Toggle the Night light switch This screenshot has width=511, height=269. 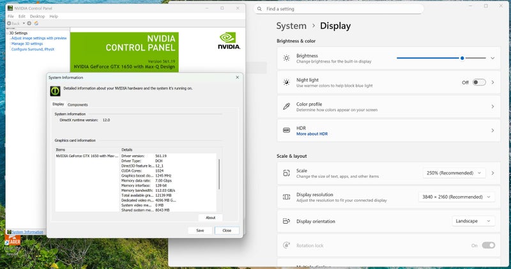479,82
